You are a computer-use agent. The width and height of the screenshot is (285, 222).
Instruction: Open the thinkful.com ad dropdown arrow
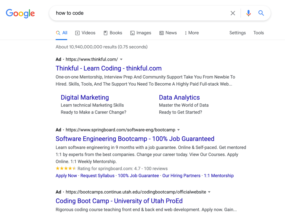tap(121, 59)
